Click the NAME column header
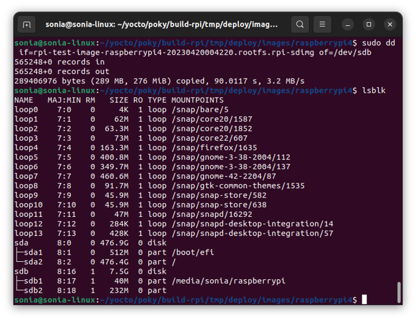 [x=23, y=100]
